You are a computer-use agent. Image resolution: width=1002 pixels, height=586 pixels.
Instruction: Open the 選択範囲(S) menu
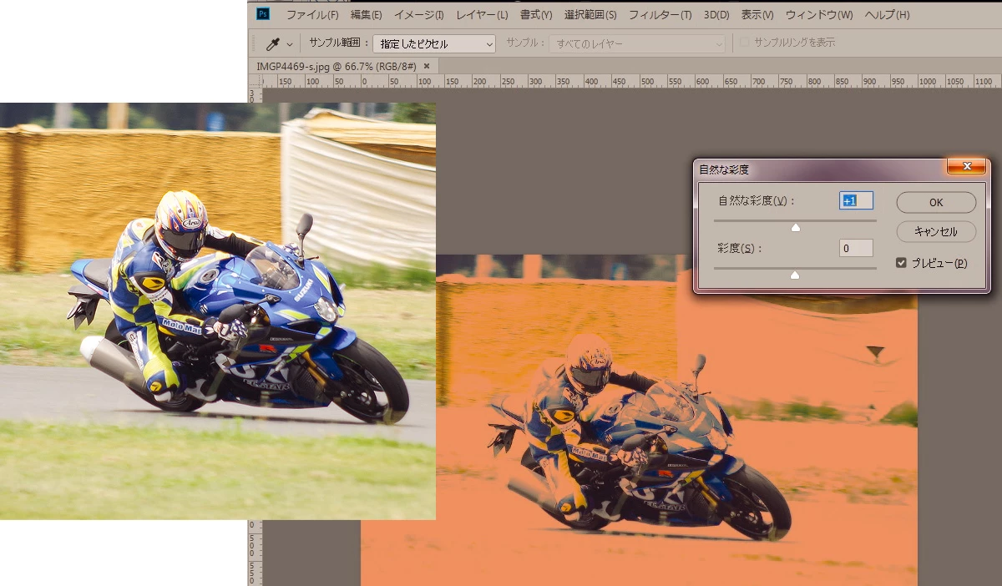coord(590,15)
